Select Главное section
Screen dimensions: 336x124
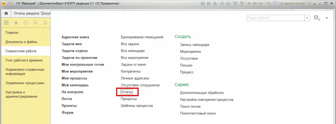point(25,33)
